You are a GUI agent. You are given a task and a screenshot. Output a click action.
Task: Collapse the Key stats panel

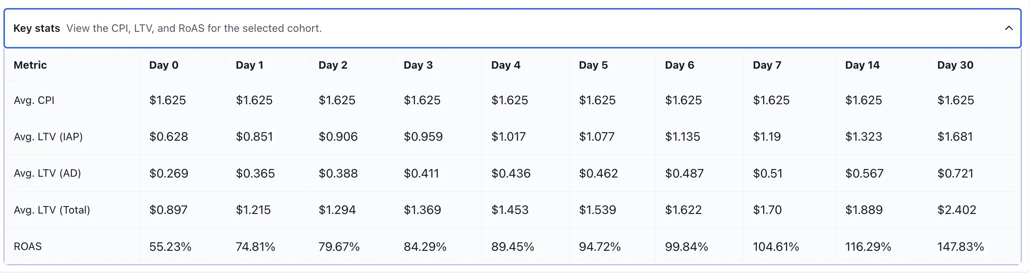(1008, 28)
